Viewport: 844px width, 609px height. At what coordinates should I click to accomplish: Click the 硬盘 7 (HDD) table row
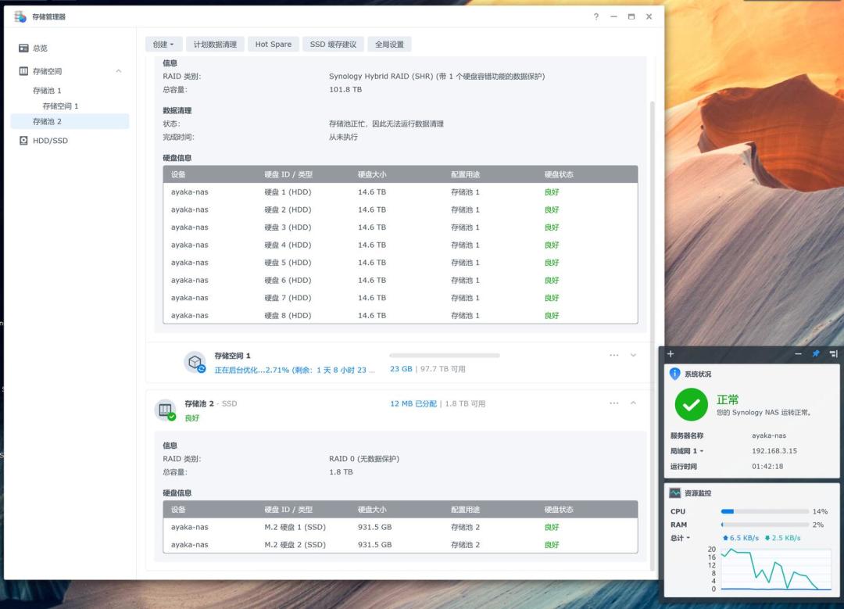(x=400, y=298)
